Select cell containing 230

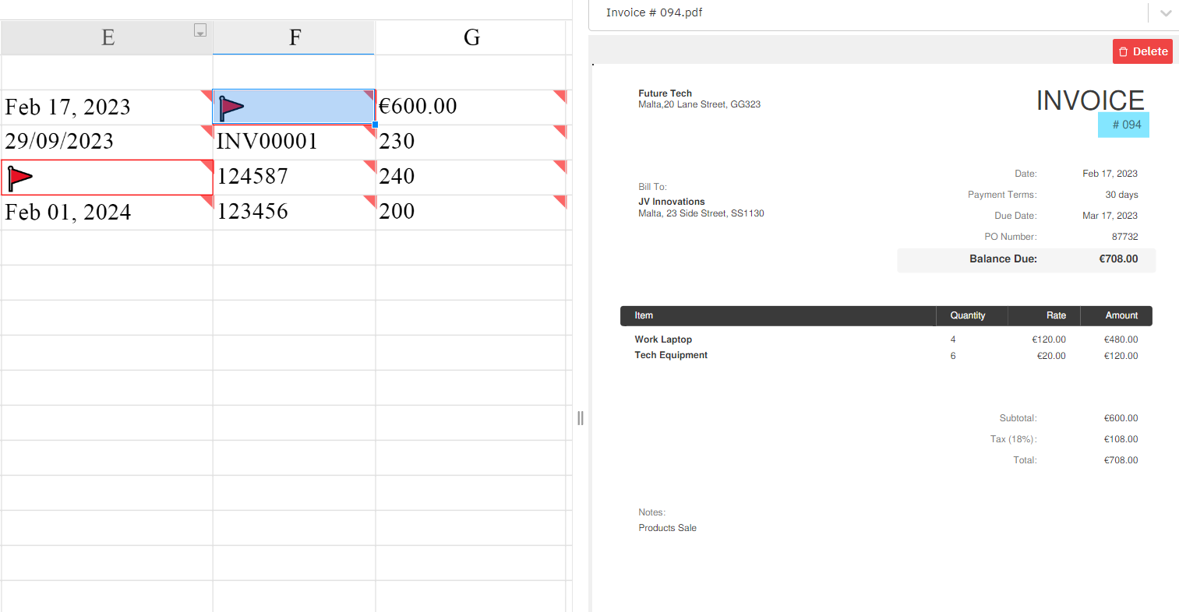point(471,142)
